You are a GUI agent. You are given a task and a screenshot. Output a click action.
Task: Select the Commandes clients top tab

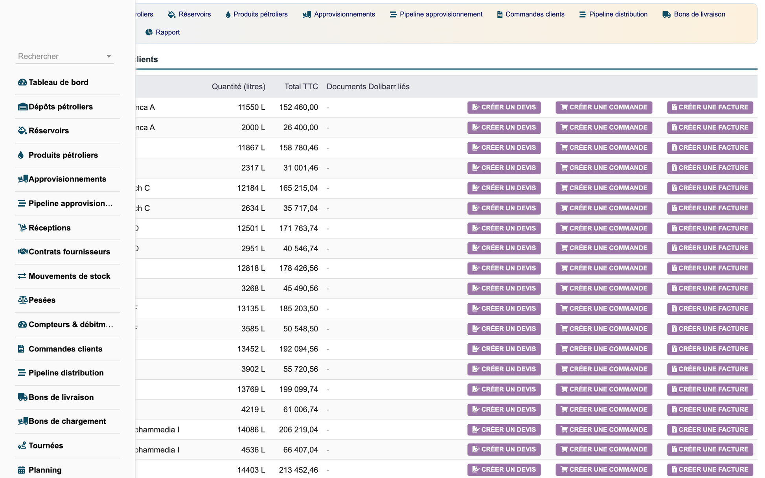point(531,15)
